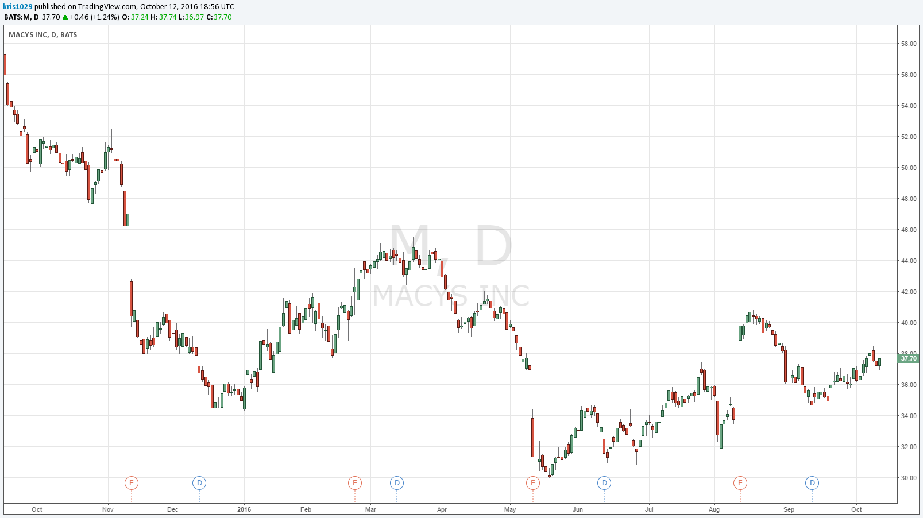Click the Aug label on time axis
This screenshot has width=923, height=518.
click(714, 509)
